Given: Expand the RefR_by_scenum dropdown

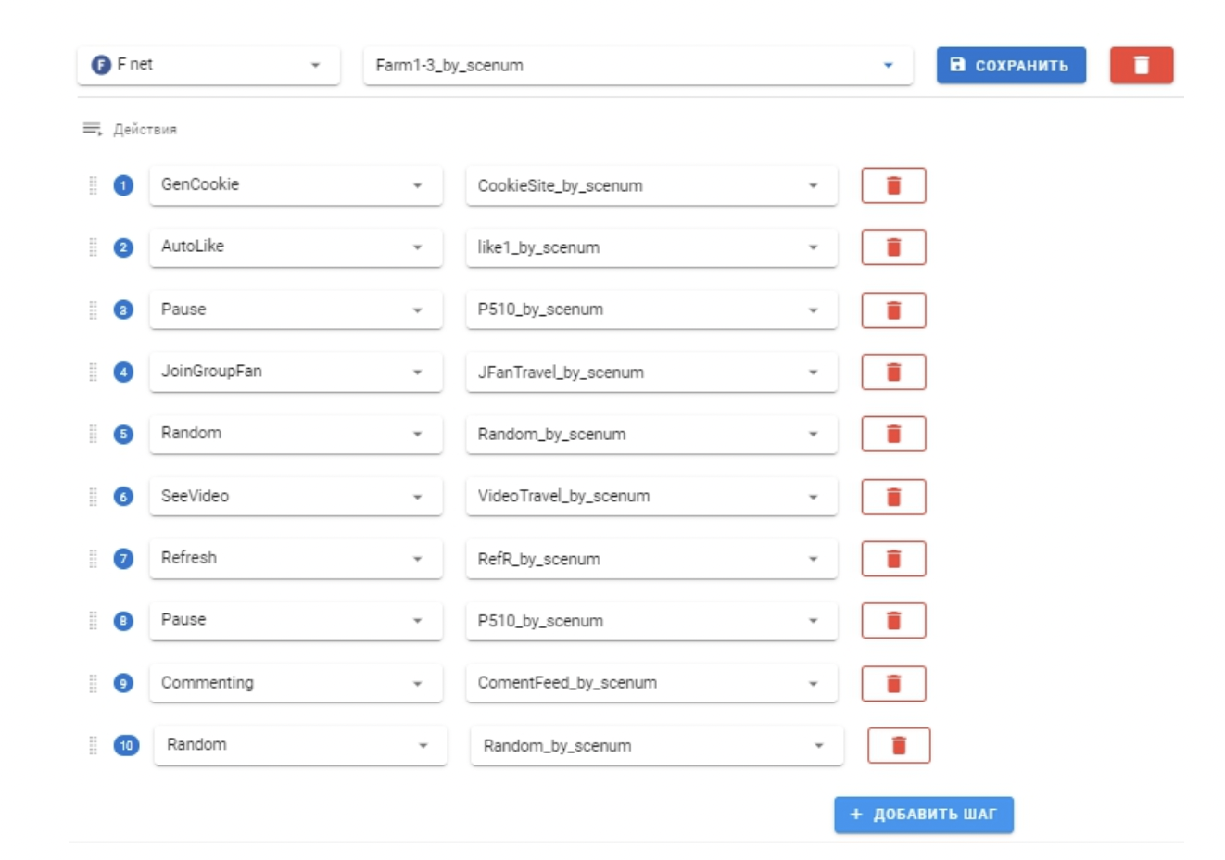Looking at the screenshot, I should [651, 559].
